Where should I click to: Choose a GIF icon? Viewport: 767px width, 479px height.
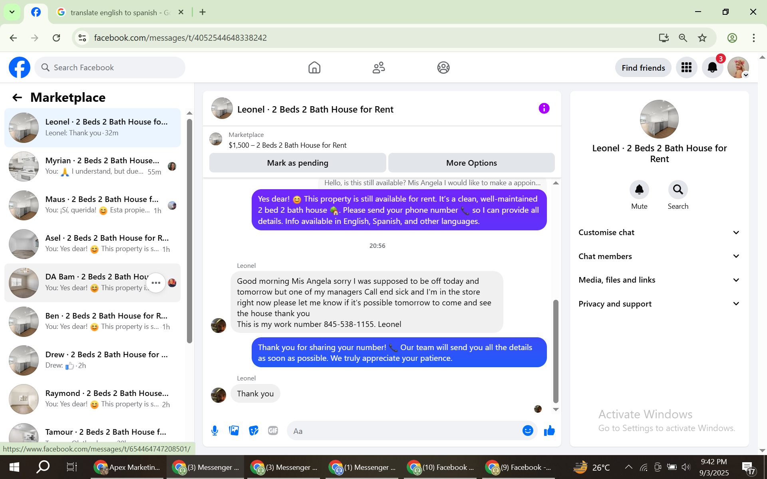[273, 430]
